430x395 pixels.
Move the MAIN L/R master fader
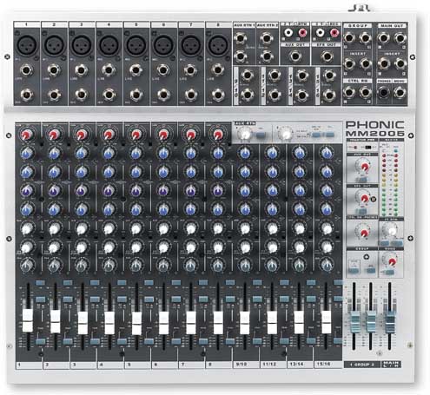pos(390,322)
